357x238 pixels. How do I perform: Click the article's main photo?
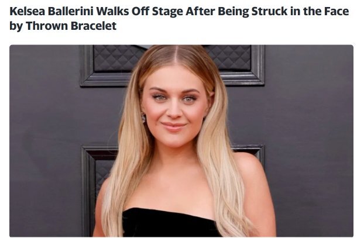point(181,140)
